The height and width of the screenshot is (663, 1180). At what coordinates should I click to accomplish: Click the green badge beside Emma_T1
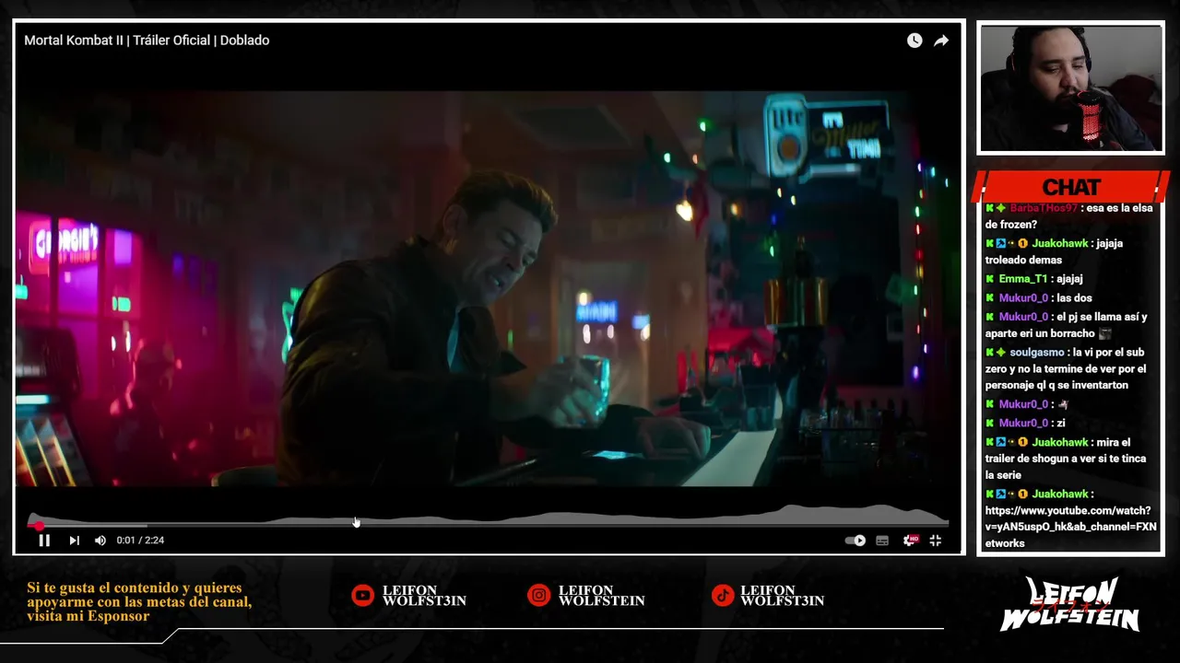[990, 279]
